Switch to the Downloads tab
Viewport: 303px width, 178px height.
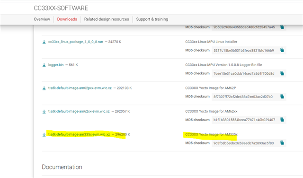67,19
